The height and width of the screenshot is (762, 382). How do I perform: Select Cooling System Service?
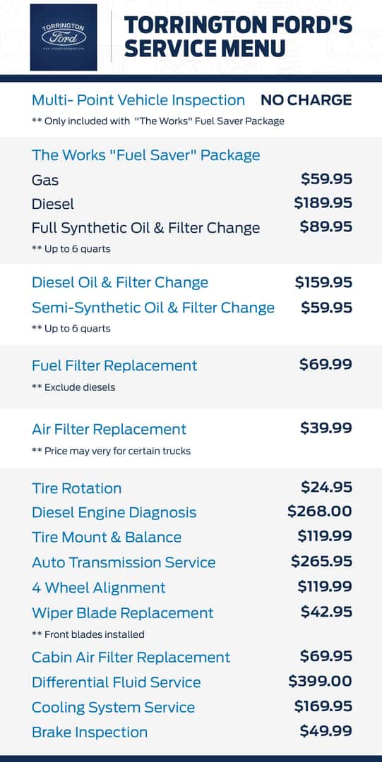(114, 707)
